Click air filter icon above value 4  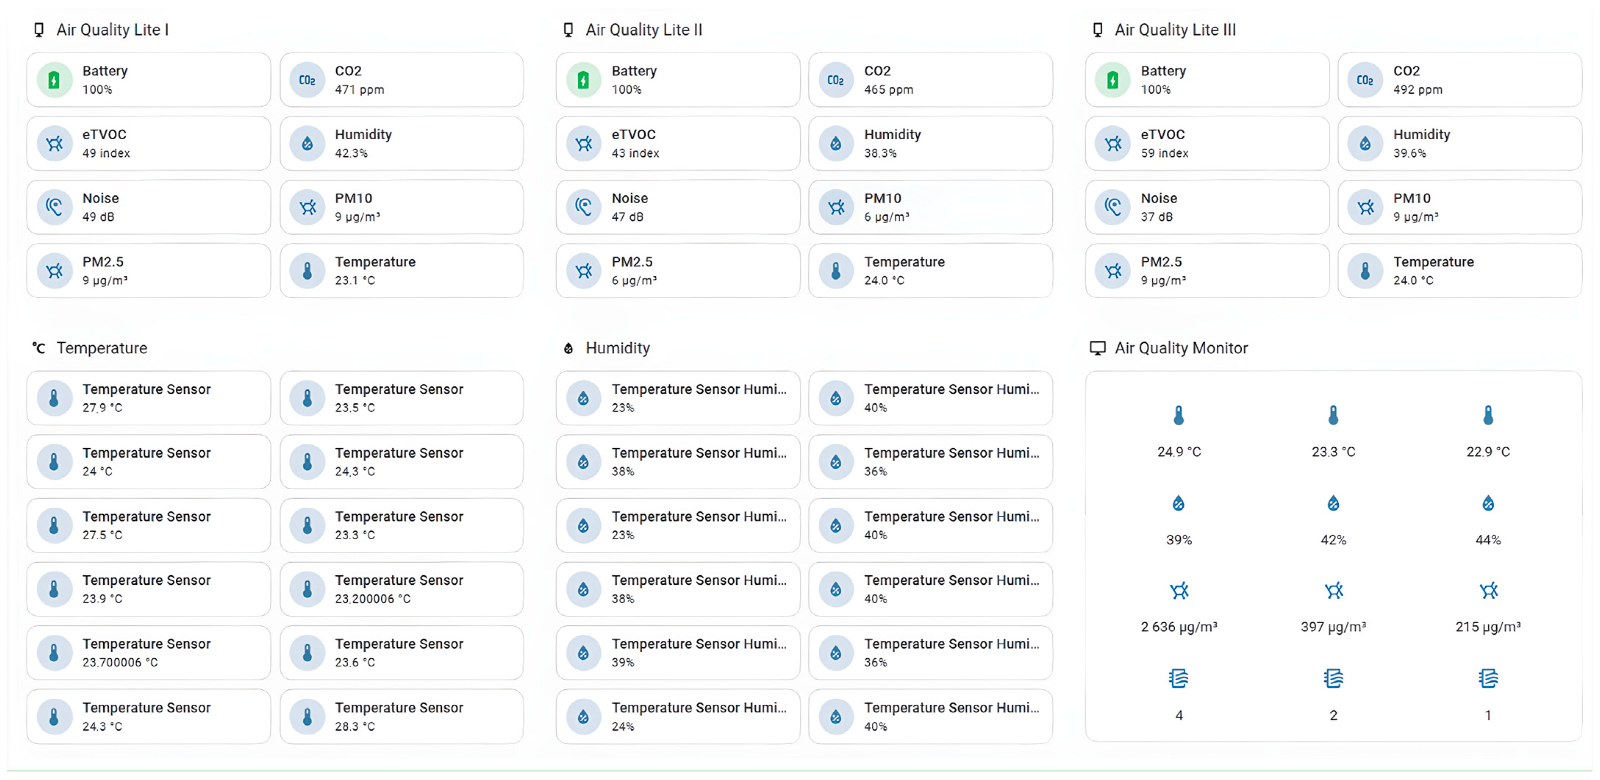click(1178, 678)
